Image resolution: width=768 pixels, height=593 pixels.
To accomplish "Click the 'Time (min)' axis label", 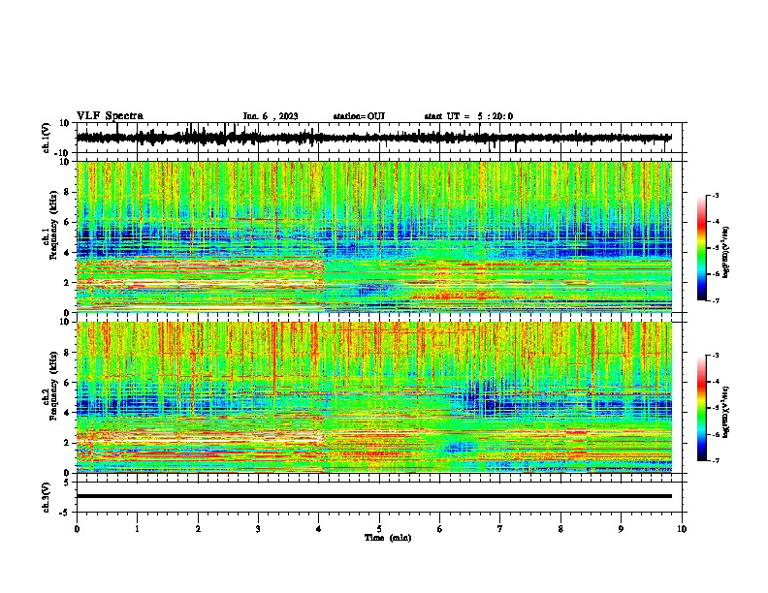I will (x=388, y=538).
